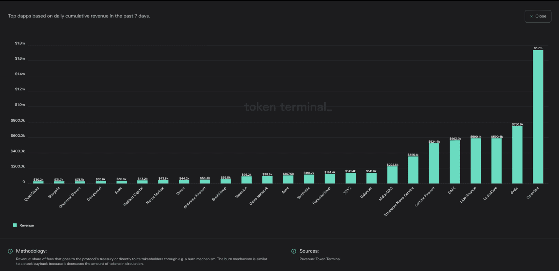The image size is (559, 271).
Task: Click the Sources heading
Action: pos(309,251)
